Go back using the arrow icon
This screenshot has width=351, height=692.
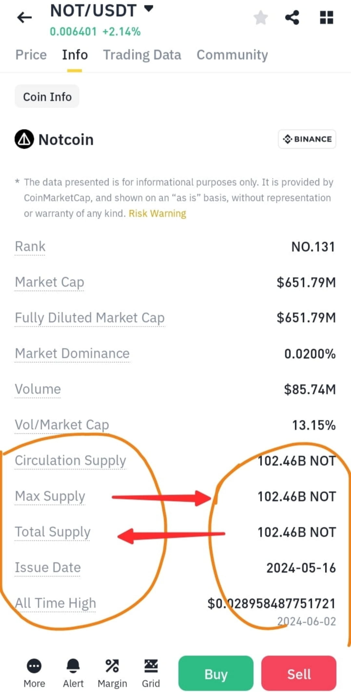[x=24, y=17]
